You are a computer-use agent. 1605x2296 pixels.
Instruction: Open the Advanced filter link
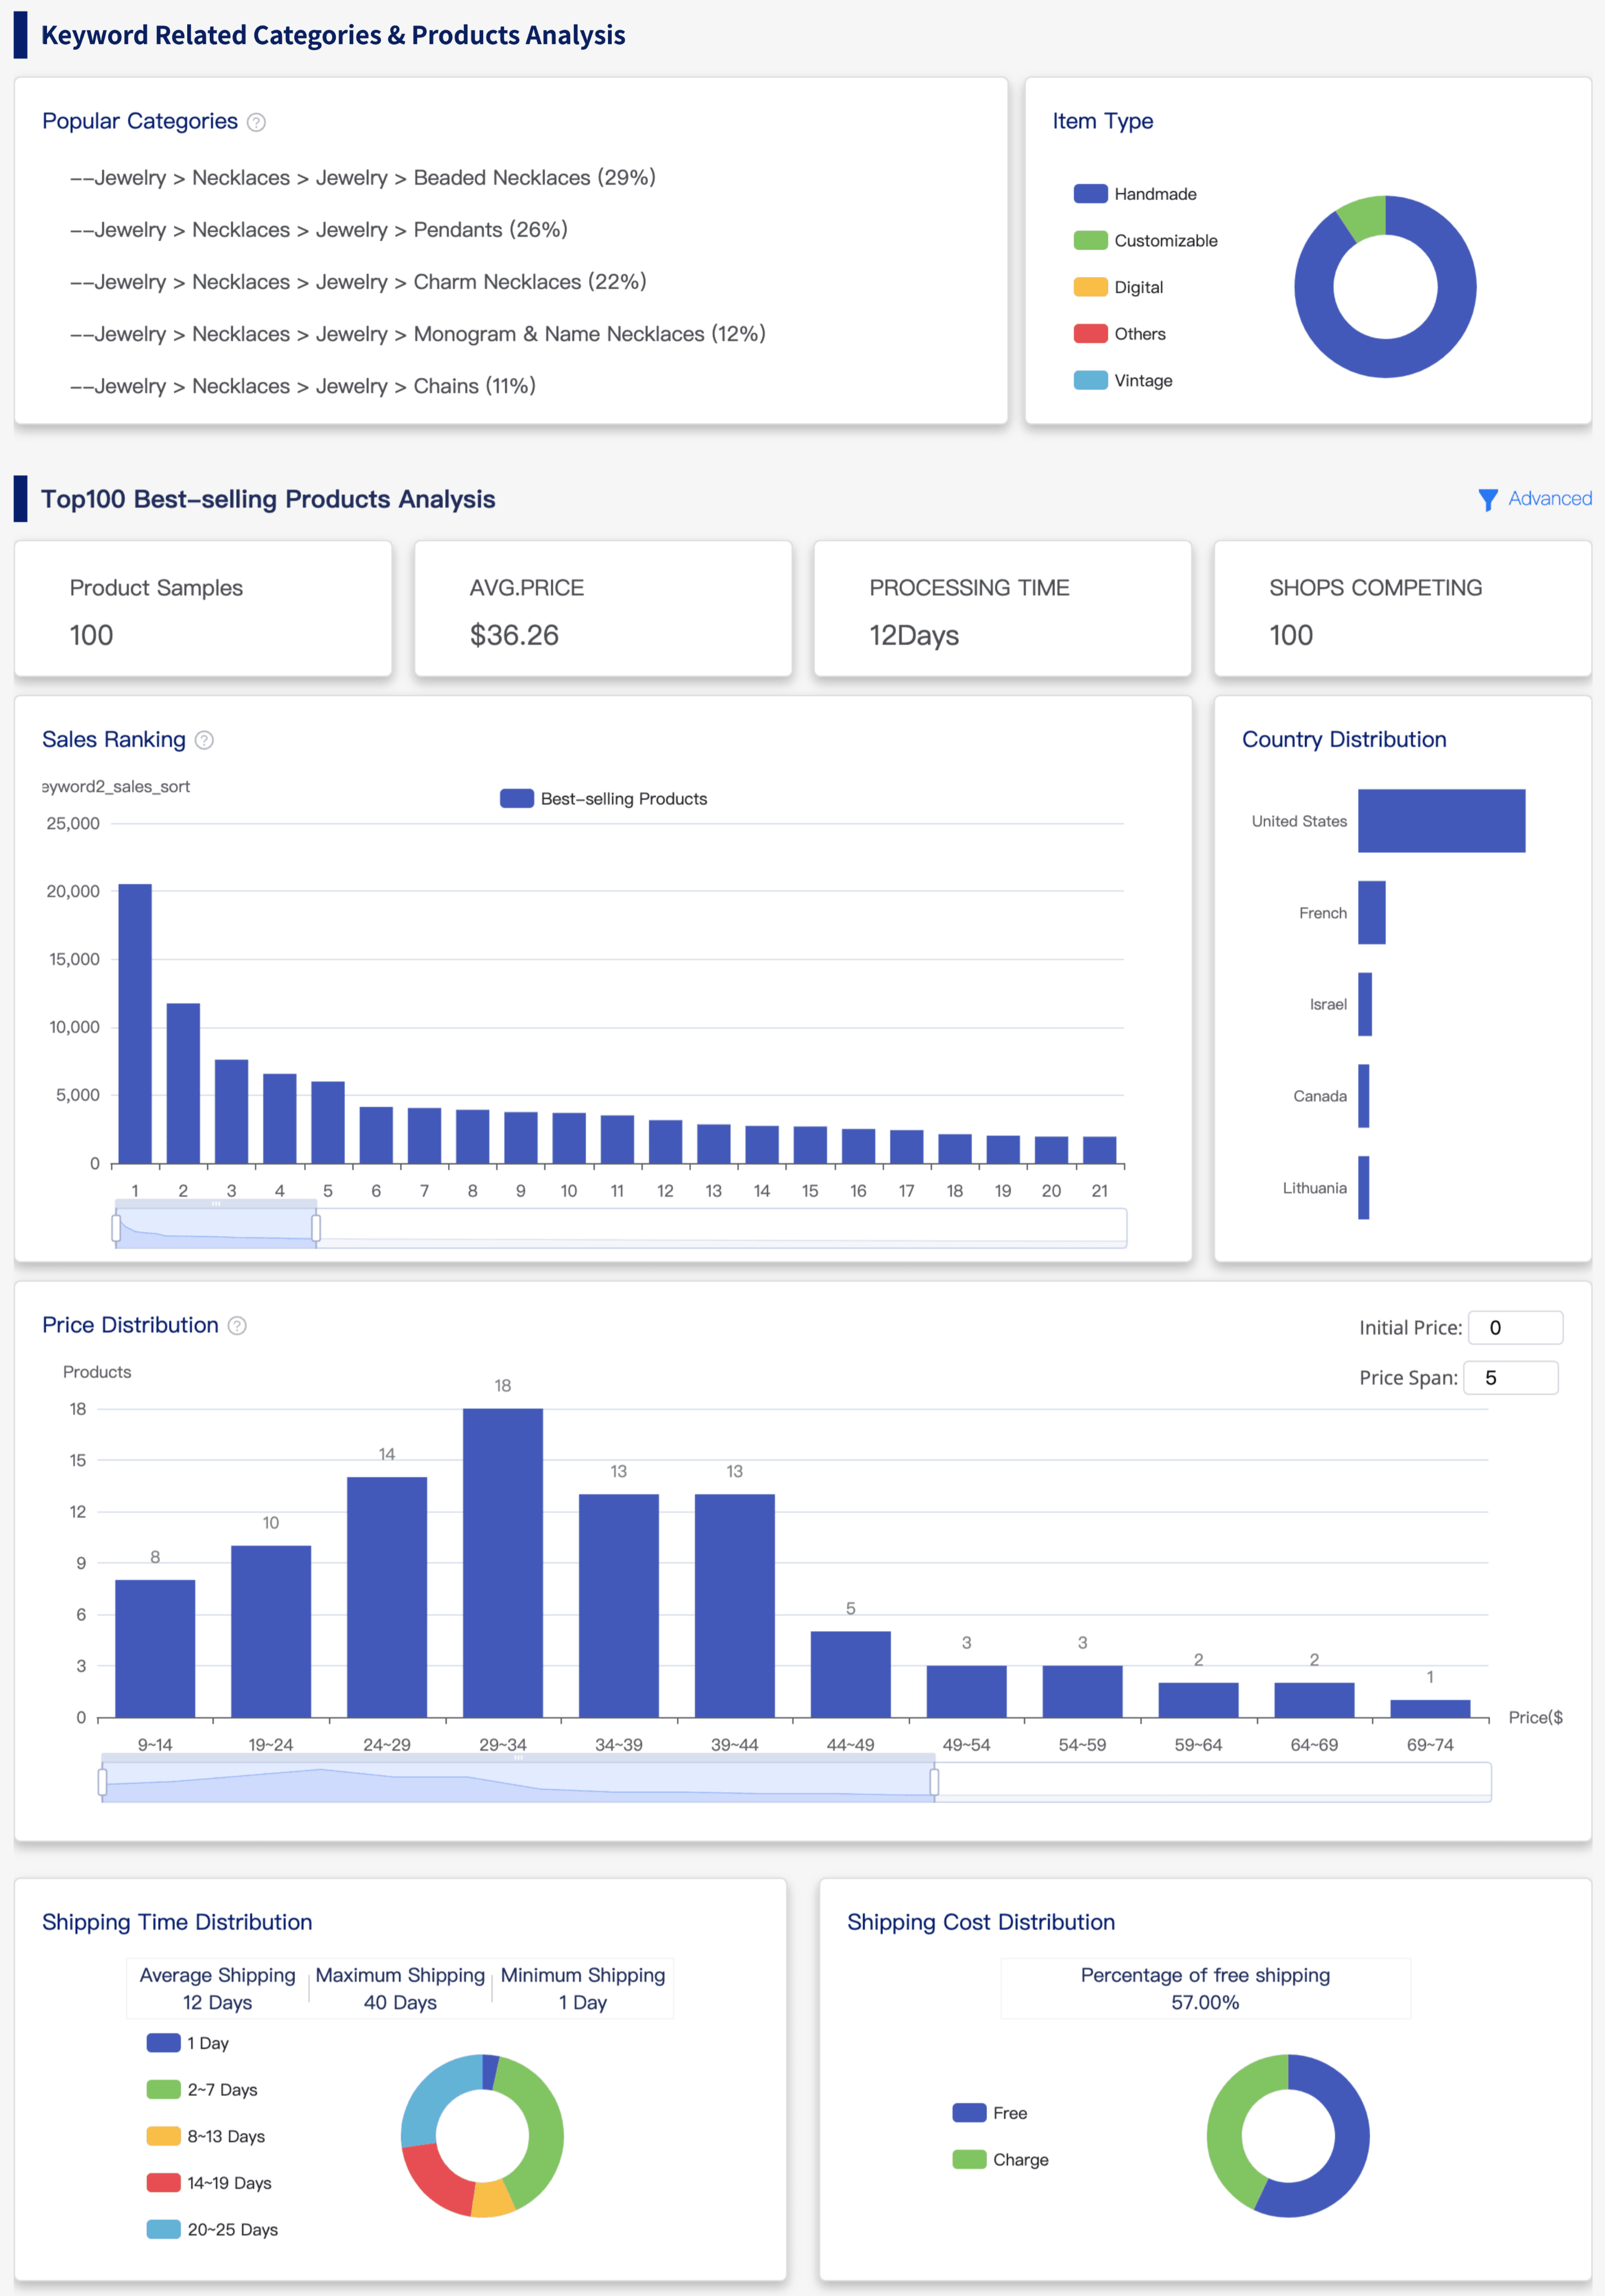pyautogui.click(x=1549, y=498)
